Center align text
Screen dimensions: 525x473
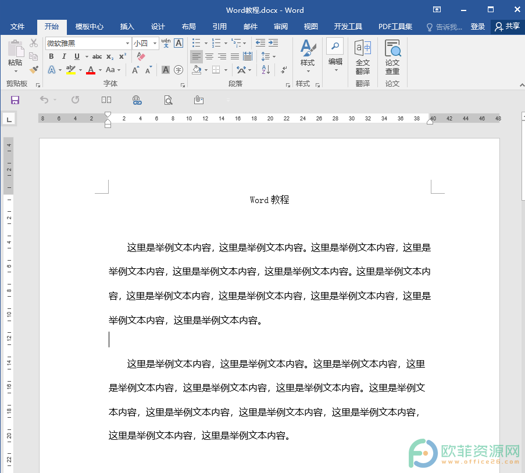pos(209,56)
